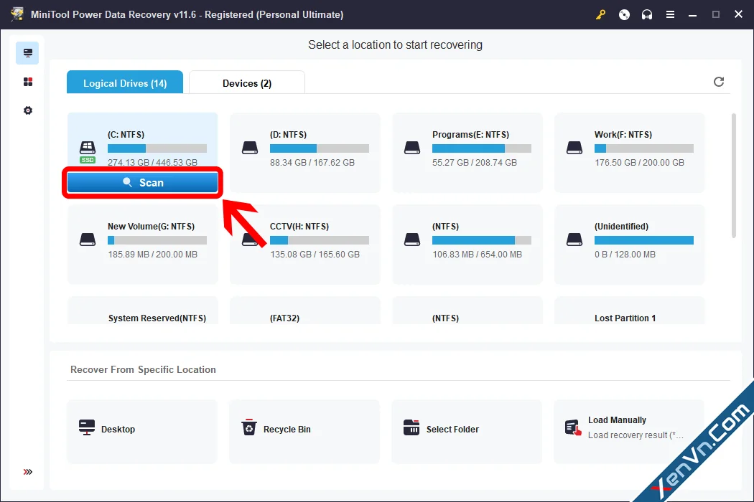Recover from Desktop location
This screenshot has height=502, width=754.
(x=142, y=432)
